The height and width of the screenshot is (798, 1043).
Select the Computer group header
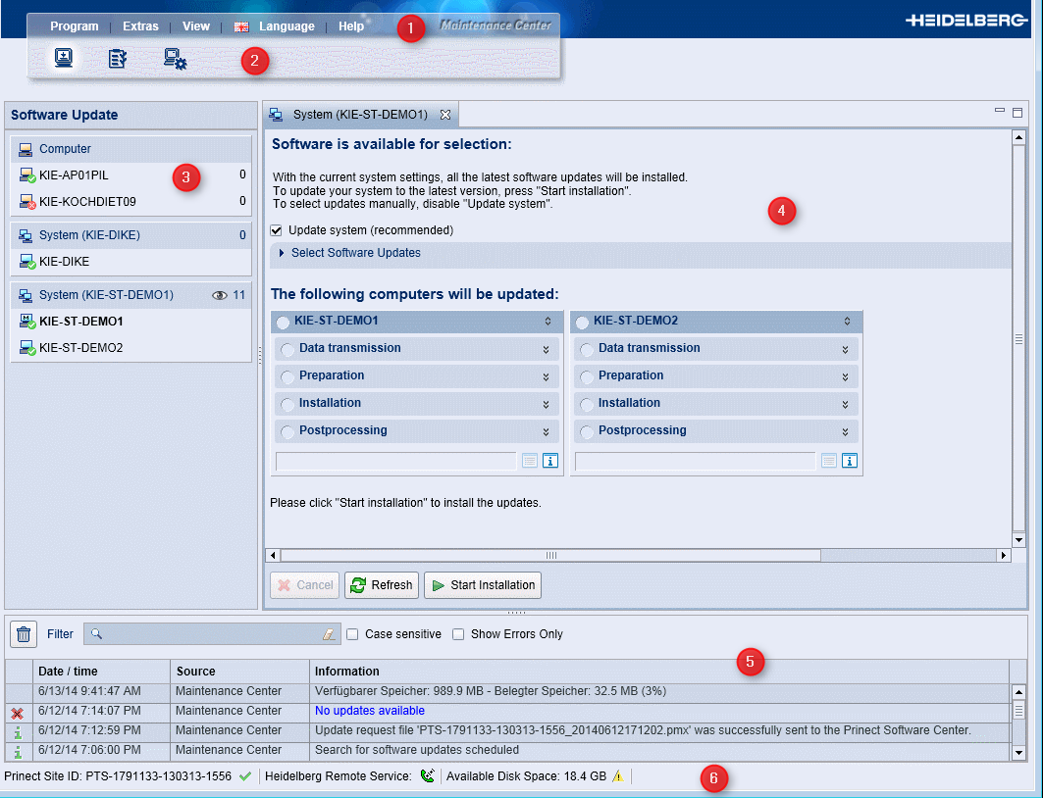tap(131, 149)
